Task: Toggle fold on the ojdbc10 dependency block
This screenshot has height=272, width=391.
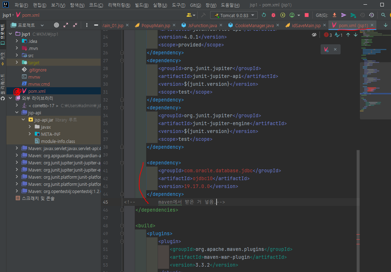Action: point(122,163)
